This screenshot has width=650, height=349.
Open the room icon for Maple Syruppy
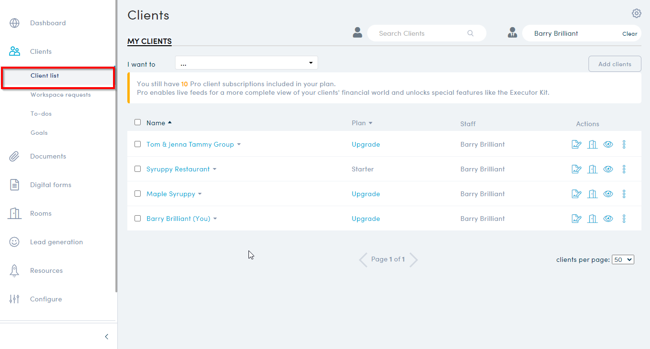pyautogui.click(x=592, y=194)
